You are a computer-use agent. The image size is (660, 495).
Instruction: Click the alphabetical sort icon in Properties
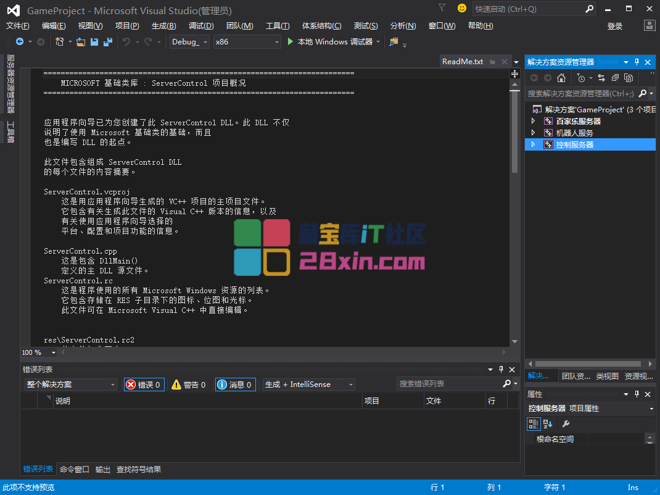pos(548,424)
